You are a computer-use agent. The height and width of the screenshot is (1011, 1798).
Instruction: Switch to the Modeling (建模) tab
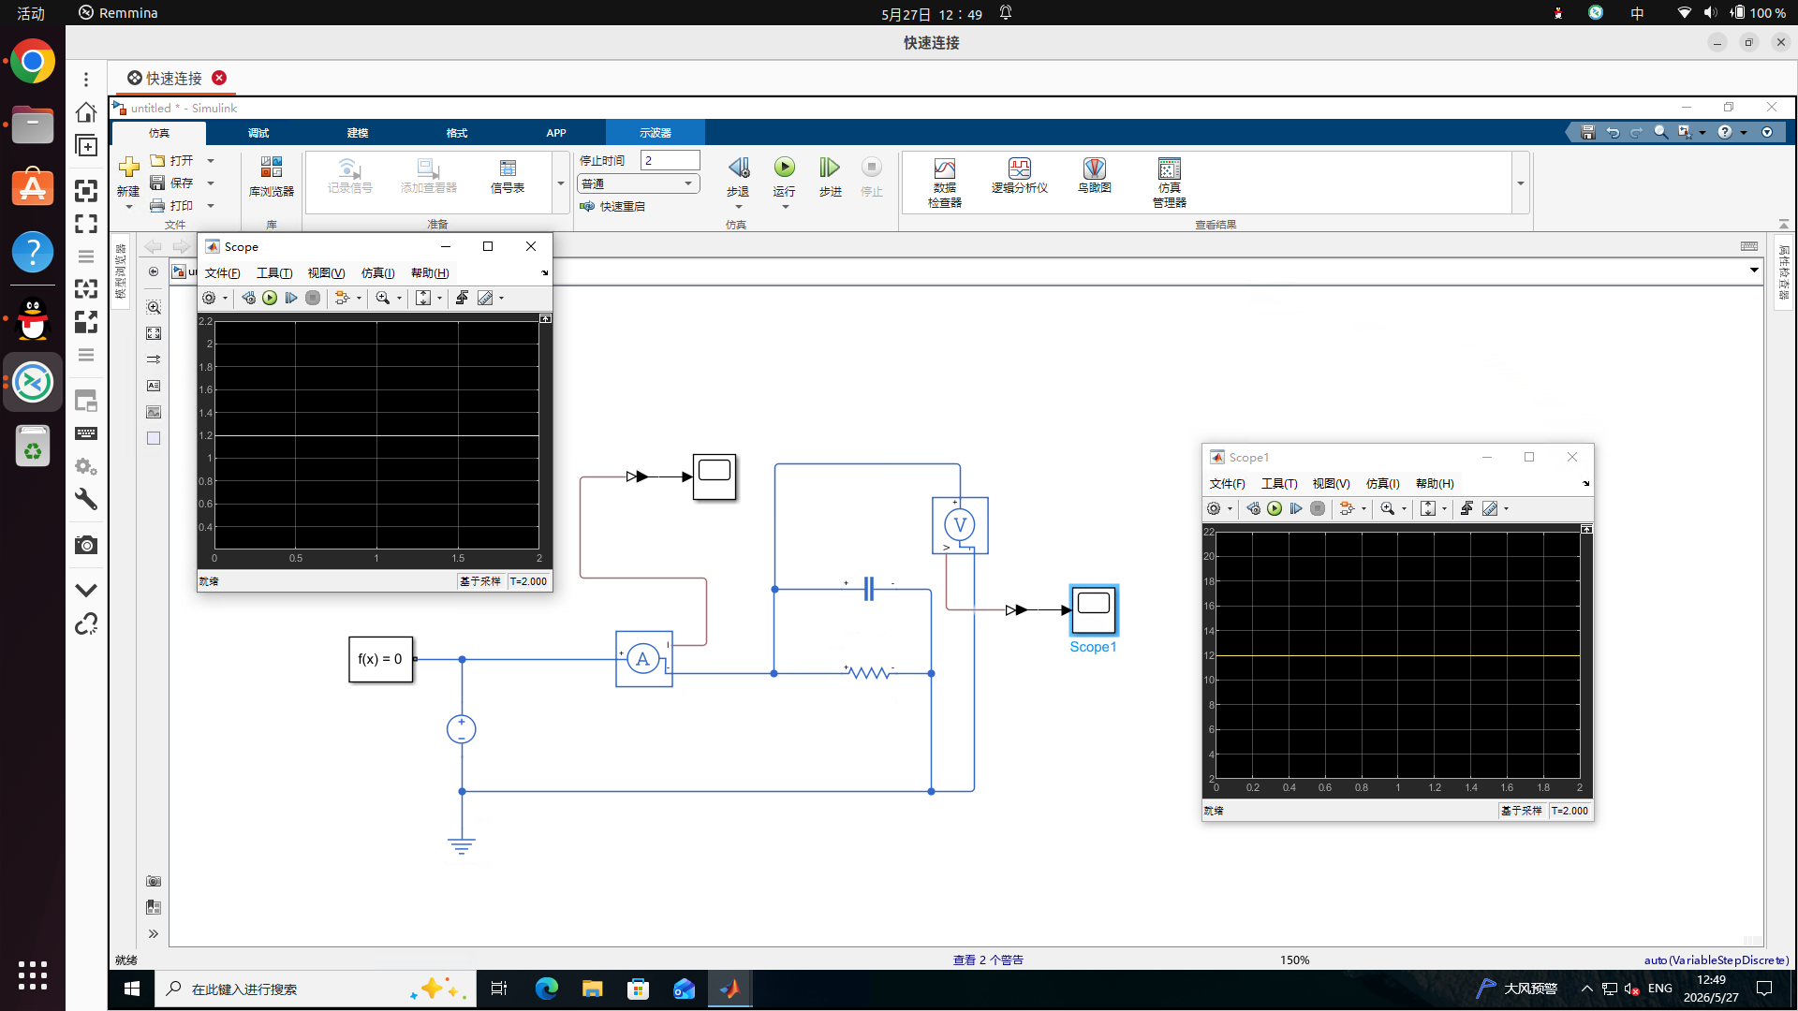358,133
